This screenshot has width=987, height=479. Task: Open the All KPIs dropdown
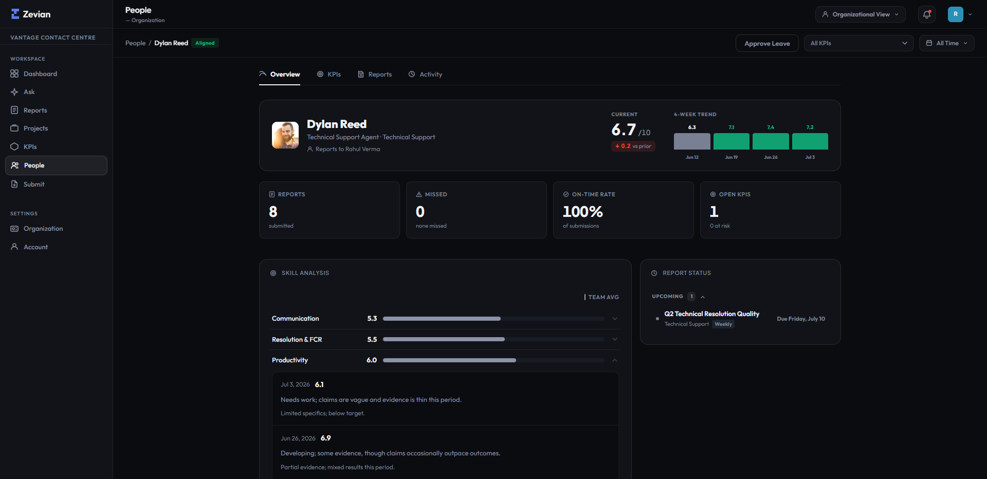click(x=858, y=43)
